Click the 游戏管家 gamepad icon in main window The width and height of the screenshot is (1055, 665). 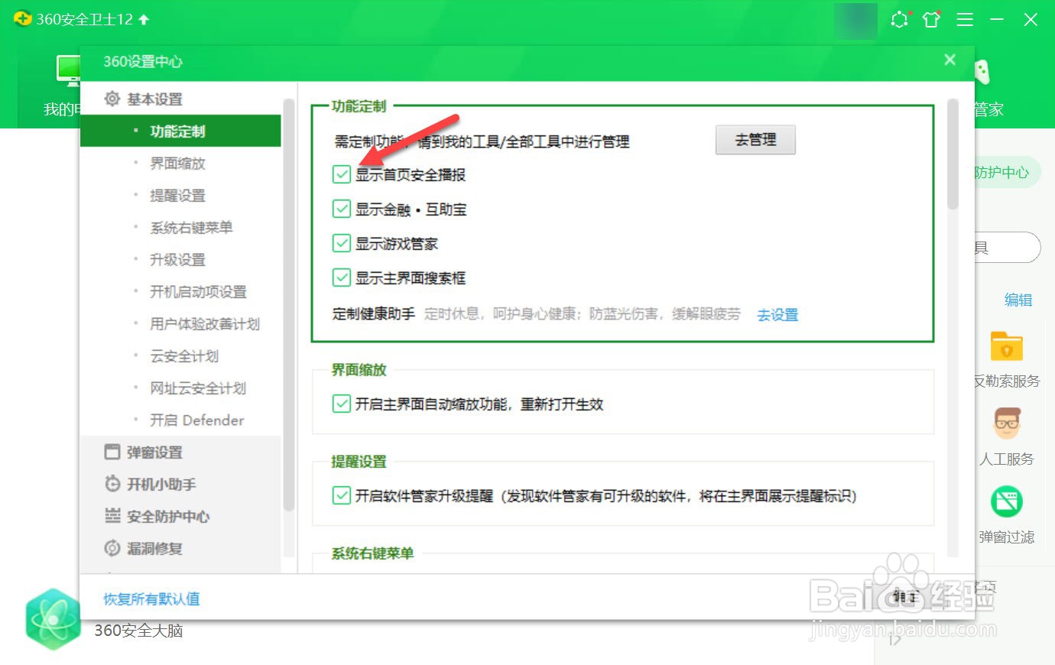(982, 72)
